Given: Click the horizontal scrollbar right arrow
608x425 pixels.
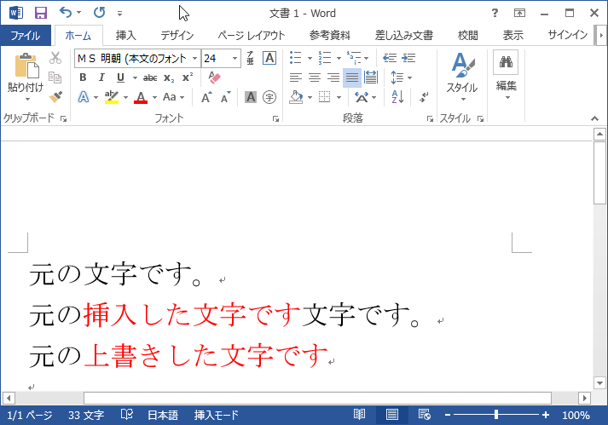Looking at the screenshot, I should click(x=584, y=398).
